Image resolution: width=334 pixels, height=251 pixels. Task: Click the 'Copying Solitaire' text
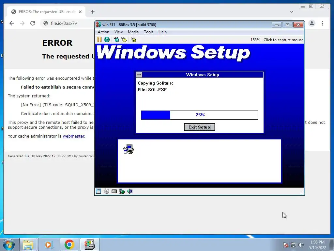(156, 83)
